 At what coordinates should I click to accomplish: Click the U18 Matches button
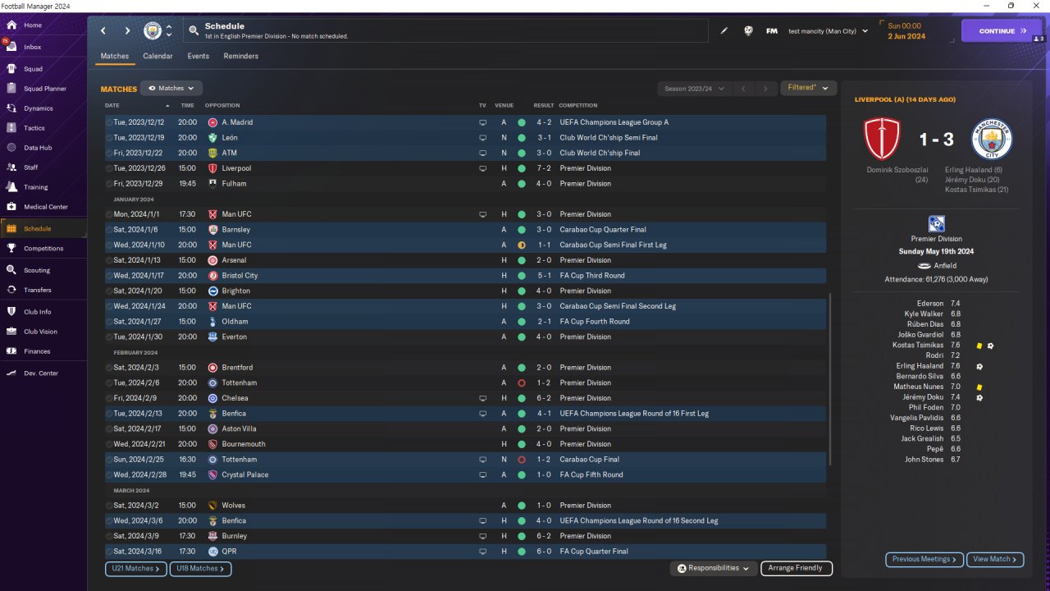coord(201,568)
